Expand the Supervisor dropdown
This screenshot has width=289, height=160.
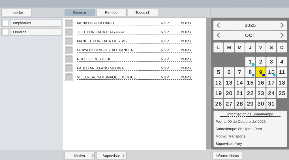111,156
